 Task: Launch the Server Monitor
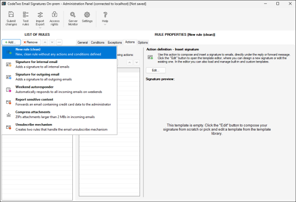pyautogui.click(x=73, y=18)
